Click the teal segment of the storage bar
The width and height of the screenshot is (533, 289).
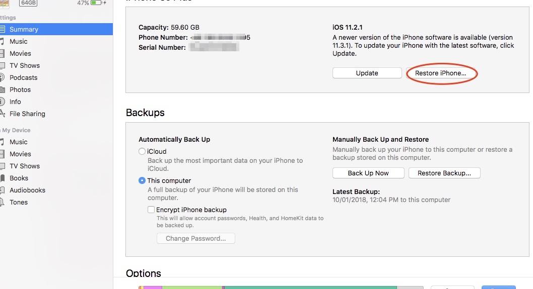pos(311,287)
